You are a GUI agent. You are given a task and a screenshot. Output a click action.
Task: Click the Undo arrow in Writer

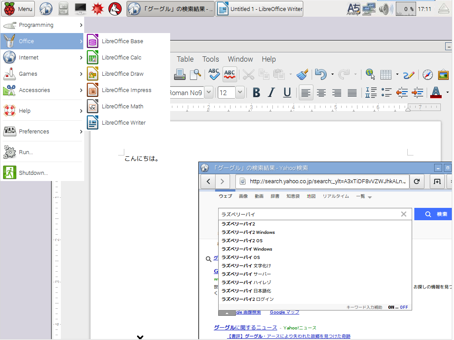pyautogui.click(x=321, y=75)
